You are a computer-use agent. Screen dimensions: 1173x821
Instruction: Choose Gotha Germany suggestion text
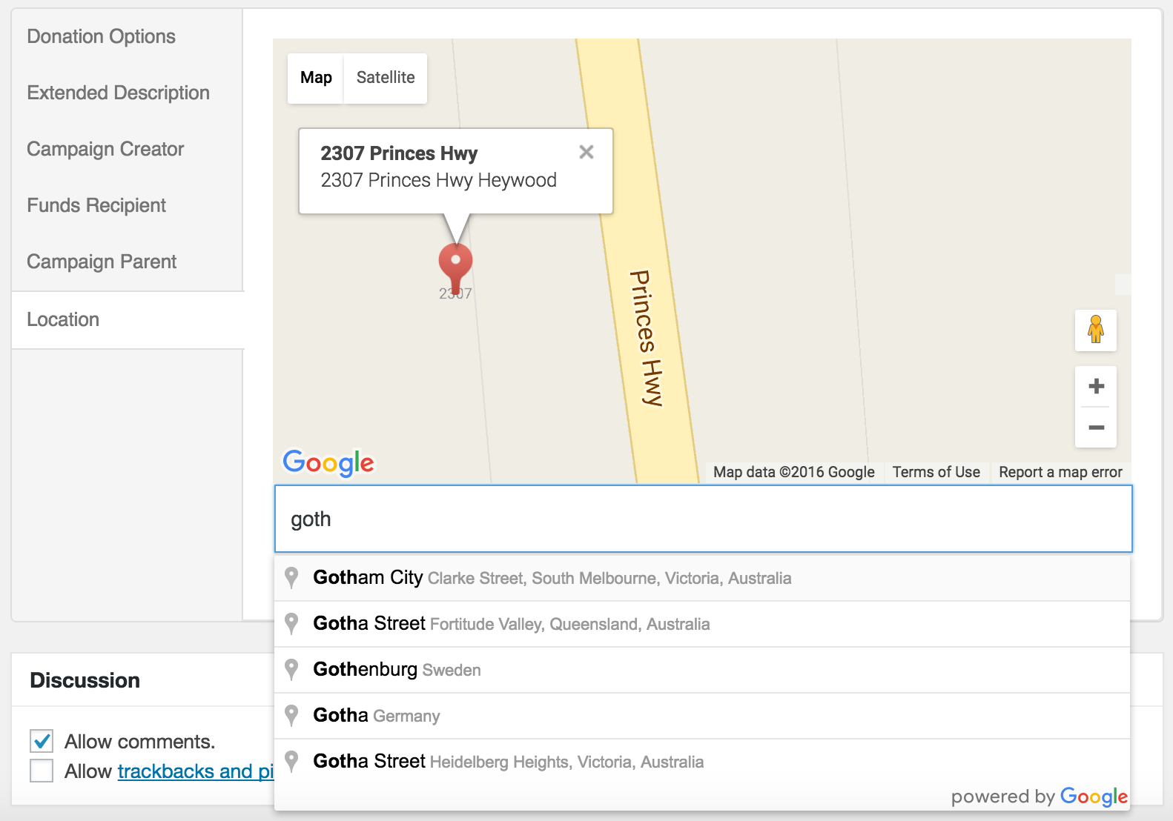click(x=377, y=716)
